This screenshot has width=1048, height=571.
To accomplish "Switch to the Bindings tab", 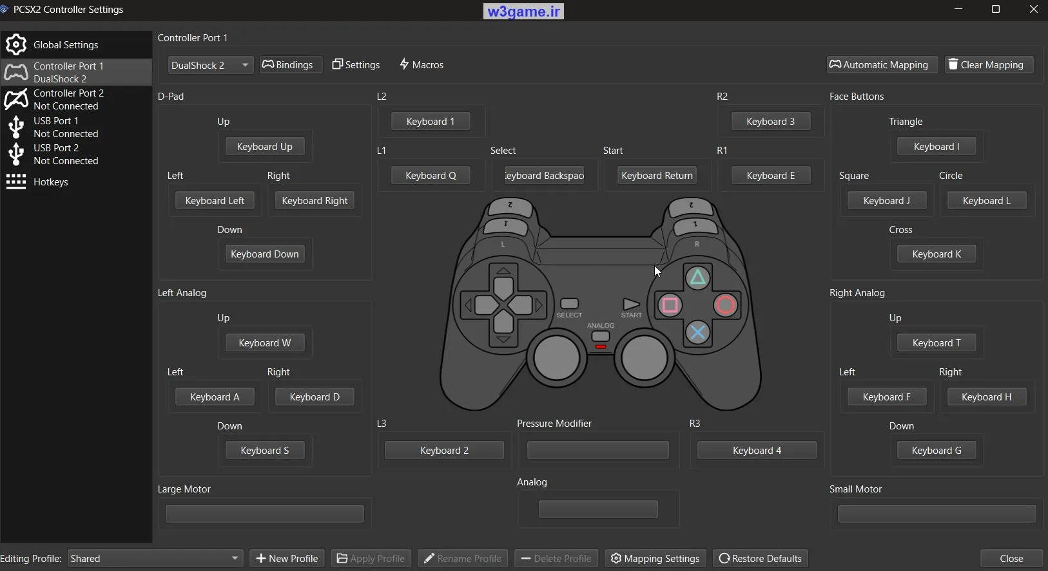I will point(291,64).
